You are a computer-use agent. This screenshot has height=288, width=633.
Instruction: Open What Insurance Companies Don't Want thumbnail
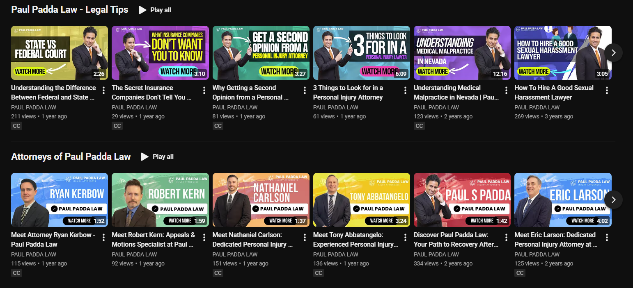160,53
